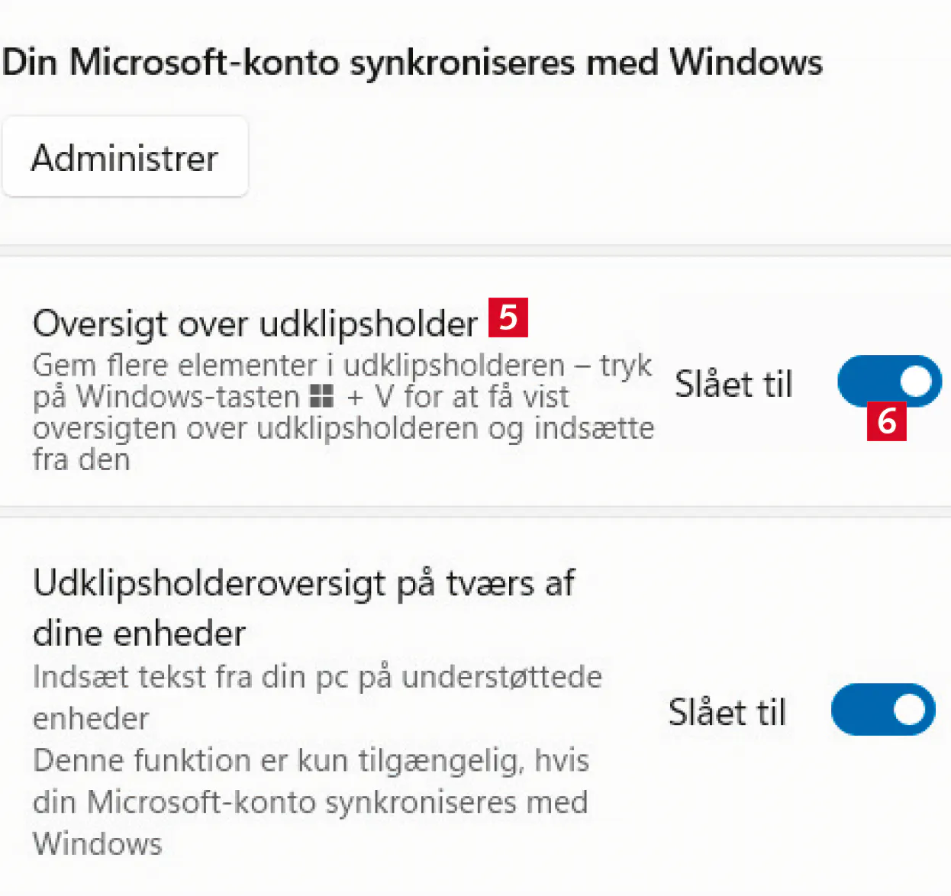The width and height of the screenshot is (951, 896).
Task: Turn off cross-device clipboard sync toggle
Action: [883, 710]
